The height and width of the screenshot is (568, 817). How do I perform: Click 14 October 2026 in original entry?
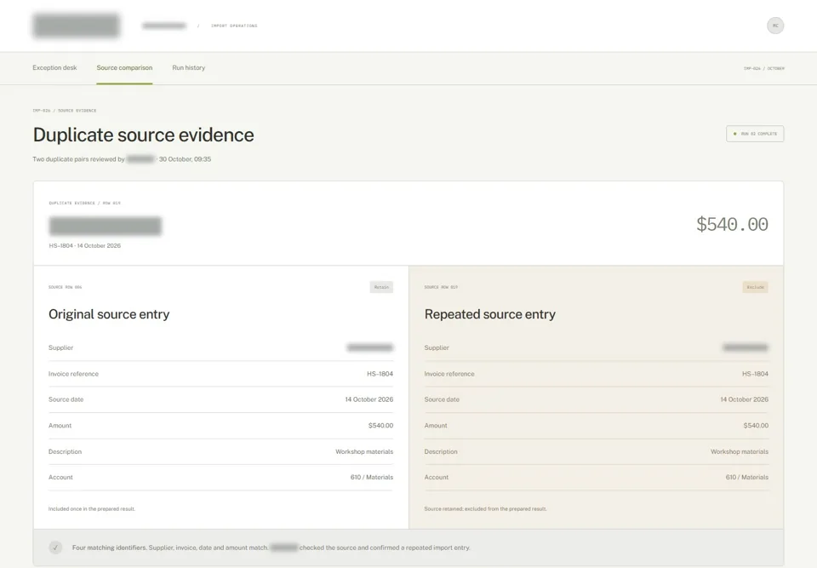click(x=369, y=399)
